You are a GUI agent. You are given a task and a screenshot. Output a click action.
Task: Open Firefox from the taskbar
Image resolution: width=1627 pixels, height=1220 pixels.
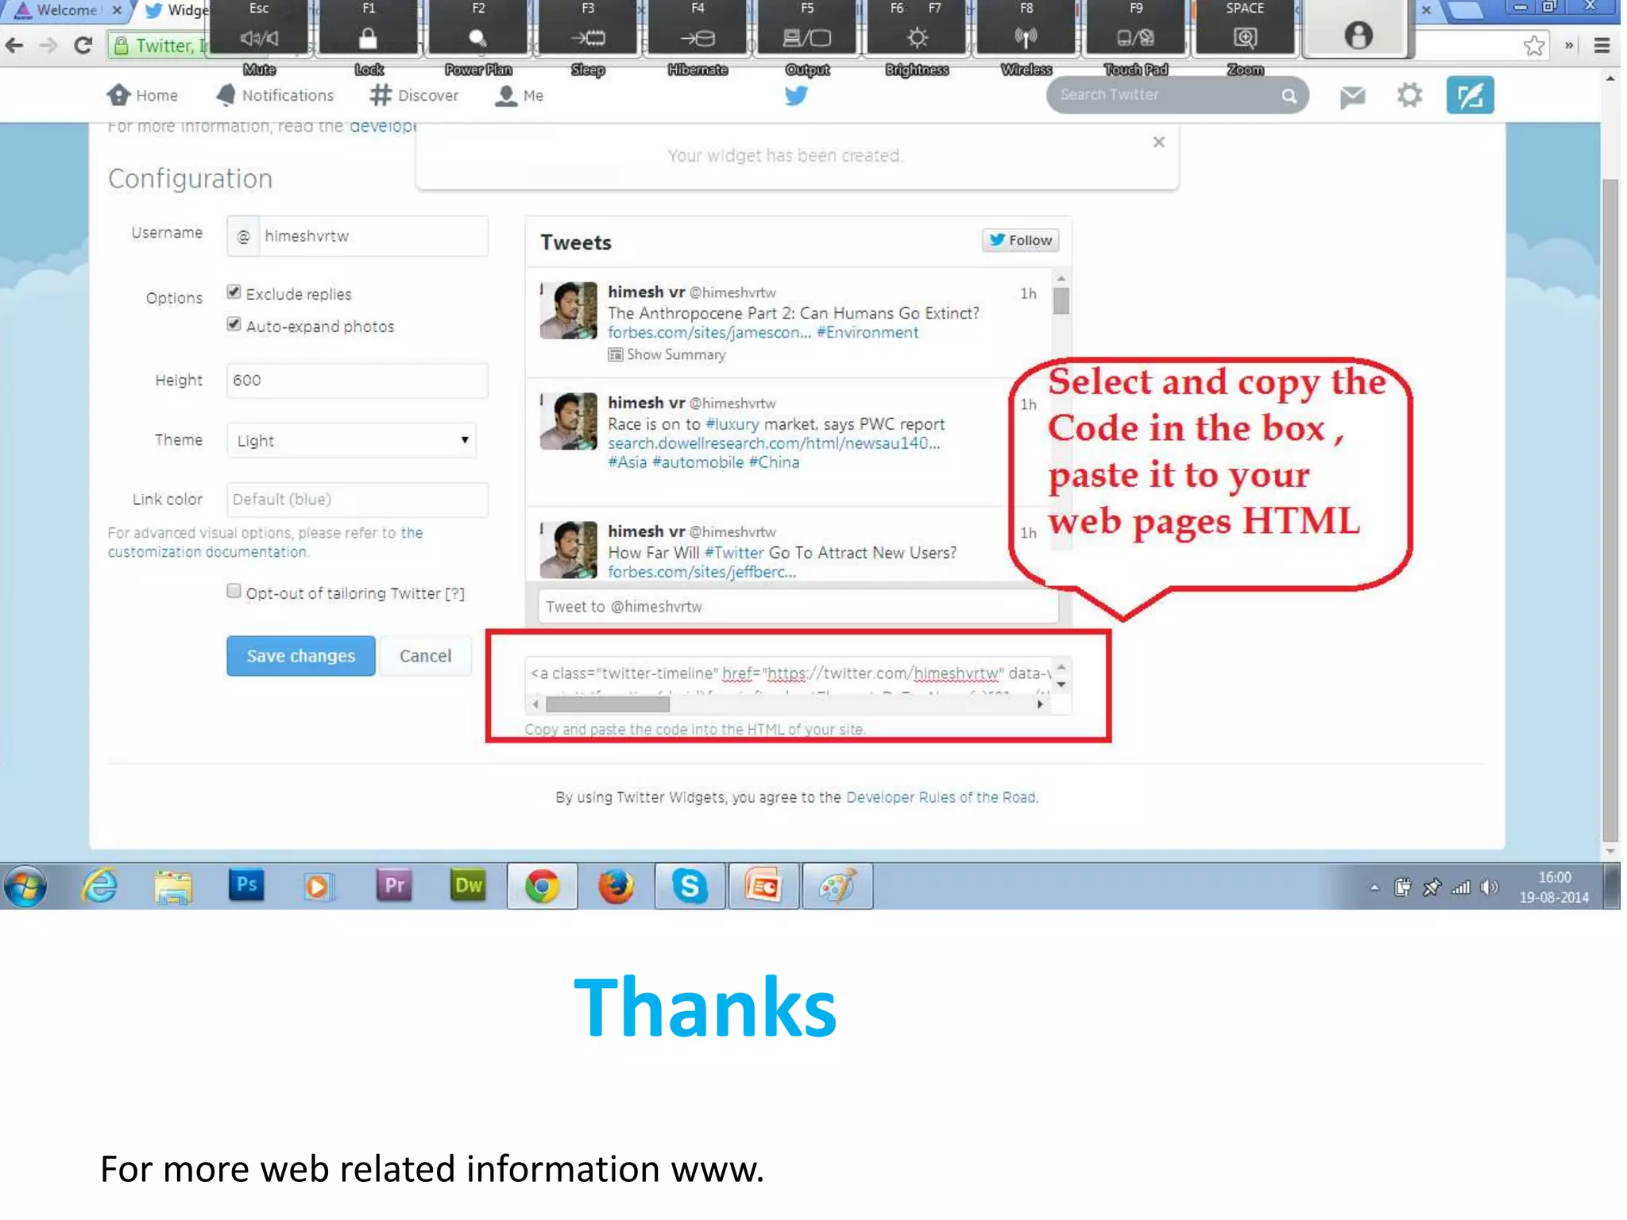tap(616, 886)
